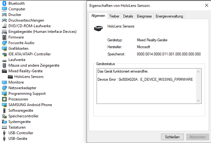This screenshot has width=211, height=143.
Task: Click the SAMSUNG Android Phone icon
Action: (4, 105)
